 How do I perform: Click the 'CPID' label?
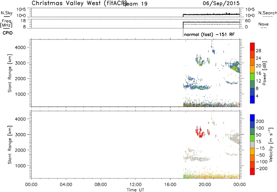(8, 33)
